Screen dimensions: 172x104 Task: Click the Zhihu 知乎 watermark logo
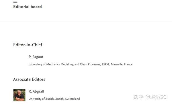tap(138, 97)
